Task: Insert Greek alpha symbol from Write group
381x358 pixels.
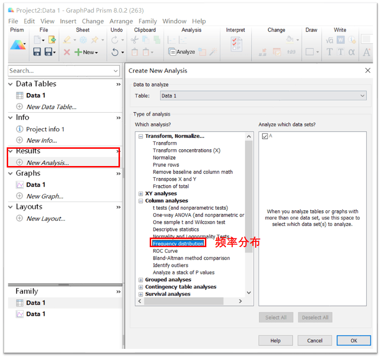Action: tap(352, 52)
